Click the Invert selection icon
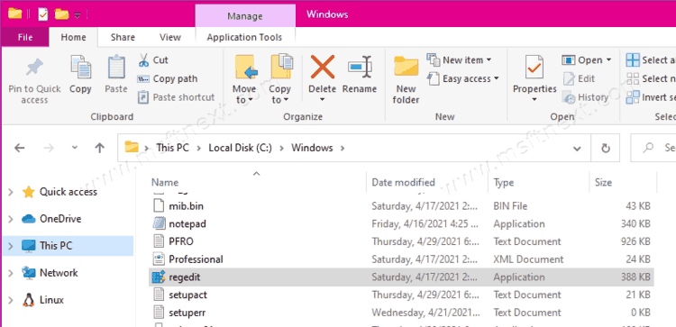This screenshot has height=327, width=676. pos(633,97)
